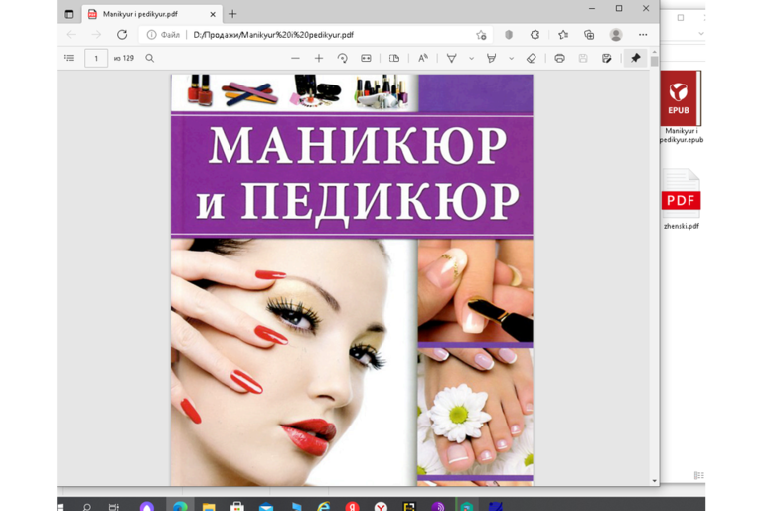The image size is (765, 511).
Task: Toggle the PDF table of contents panel
Action: [69, 58]
